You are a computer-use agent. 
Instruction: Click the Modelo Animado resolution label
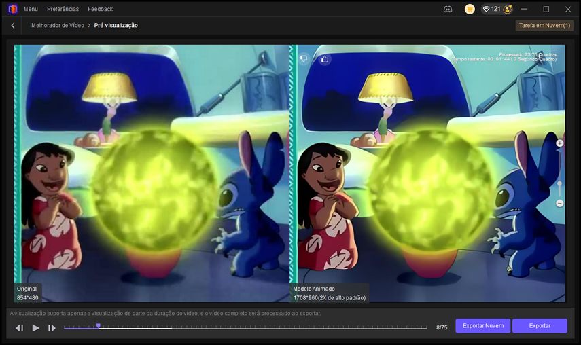pos(329,293)
